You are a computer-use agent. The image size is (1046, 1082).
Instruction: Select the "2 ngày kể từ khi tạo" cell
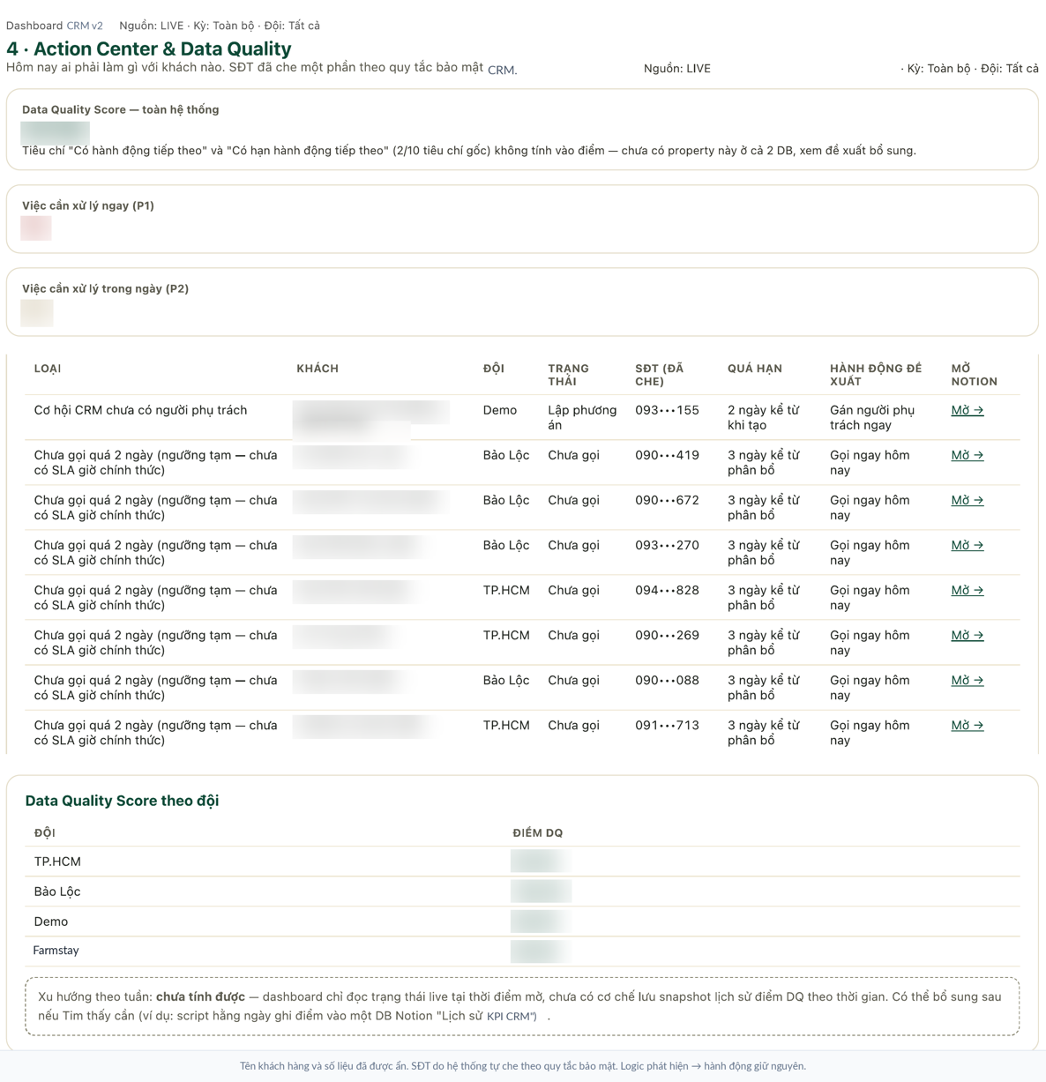pos(764,417)
